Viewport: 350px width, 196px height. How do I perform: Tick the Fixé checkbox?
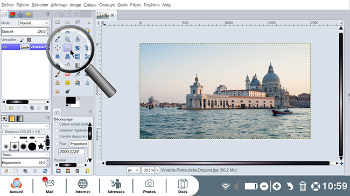57,144
